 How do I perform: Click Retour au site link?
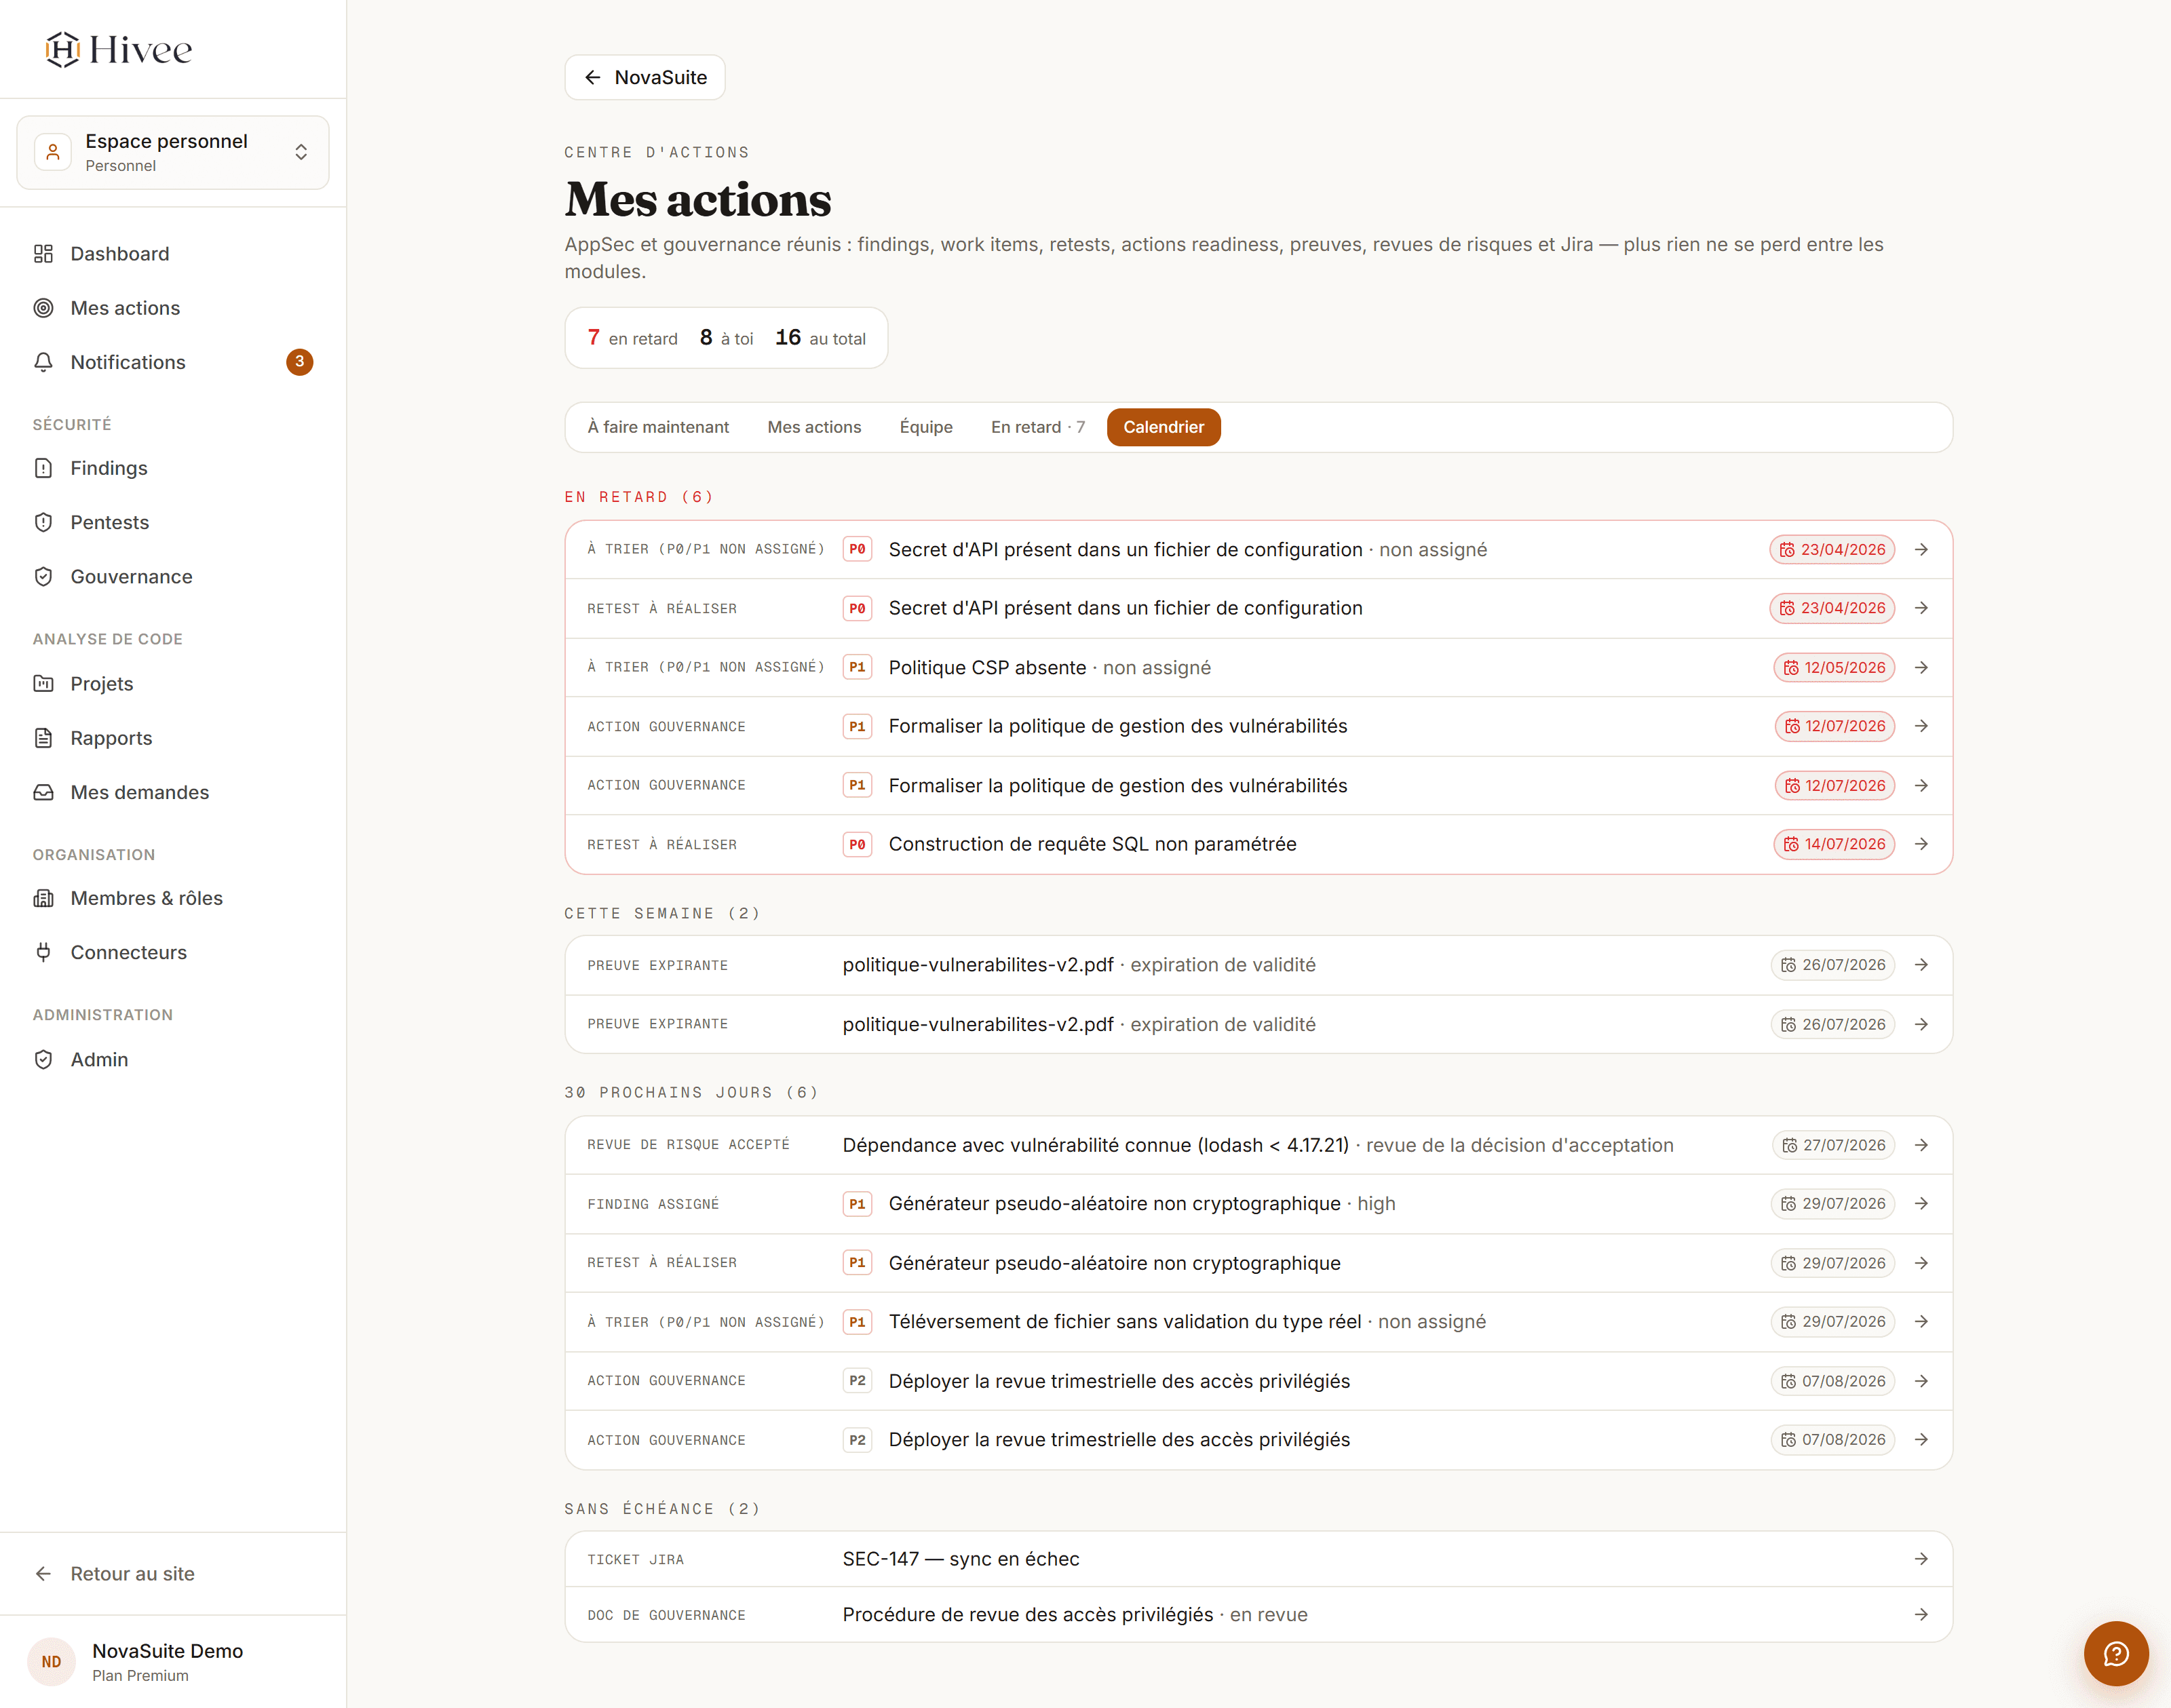[132, 1574]
